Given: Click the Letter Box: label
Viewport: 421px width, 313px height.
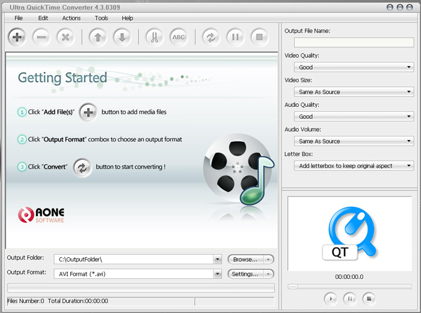Looking at the screenshot, I should 298,154.
